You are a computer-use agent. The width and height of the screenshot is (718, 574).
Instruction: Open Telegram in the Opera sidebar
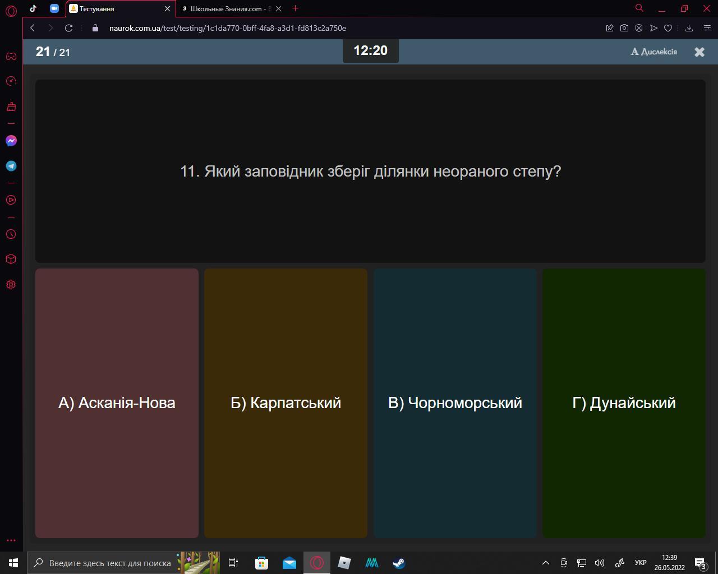tap(11, 166)
